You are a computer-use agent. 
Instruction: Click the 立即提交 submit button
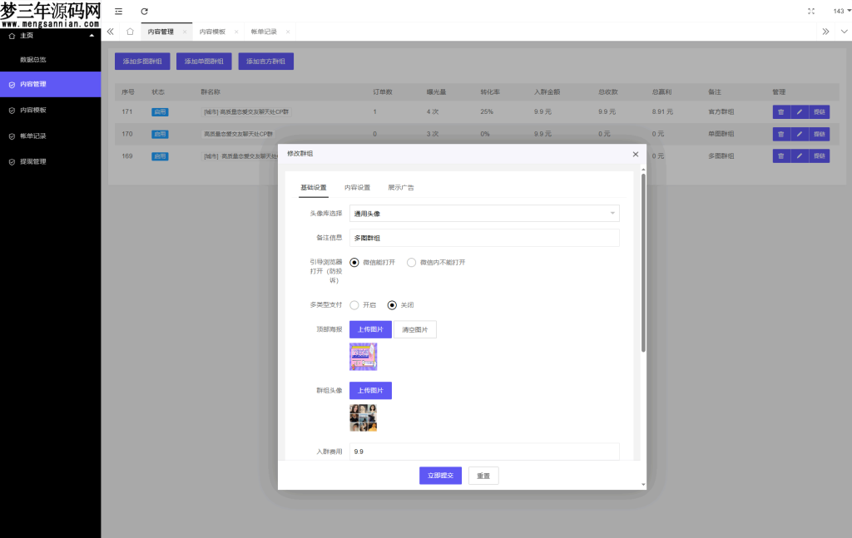(x=440, y=475)
